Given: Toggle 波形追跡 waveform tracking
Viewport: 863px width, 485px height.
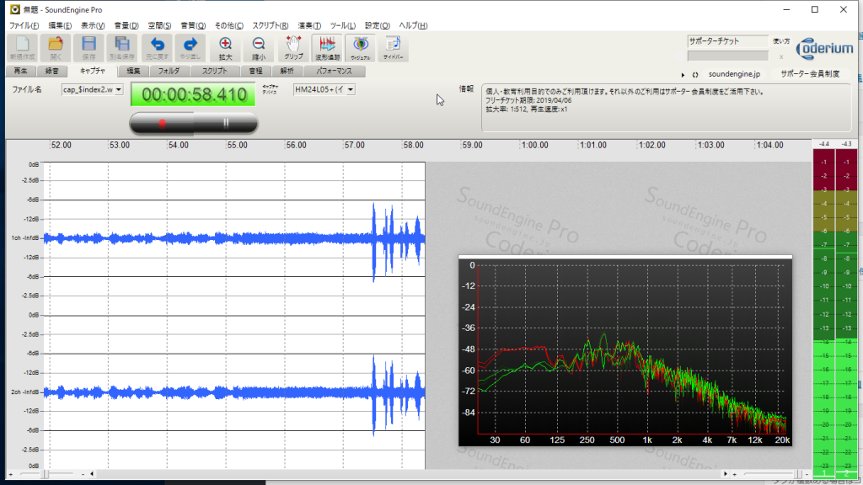Looking at the screenshot, I should (326, 47).
